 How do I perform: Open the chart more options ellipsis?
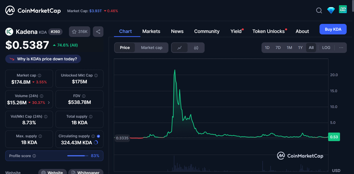341,48
